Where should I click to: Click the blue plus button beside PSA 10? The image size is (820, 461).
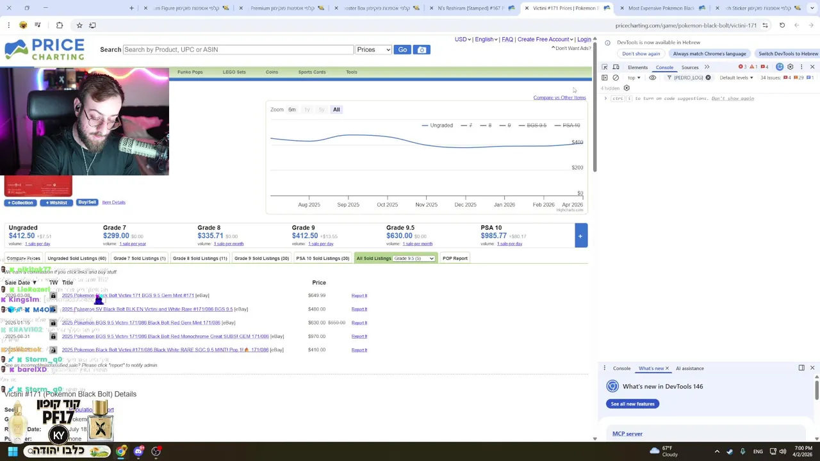click(580, 236)
